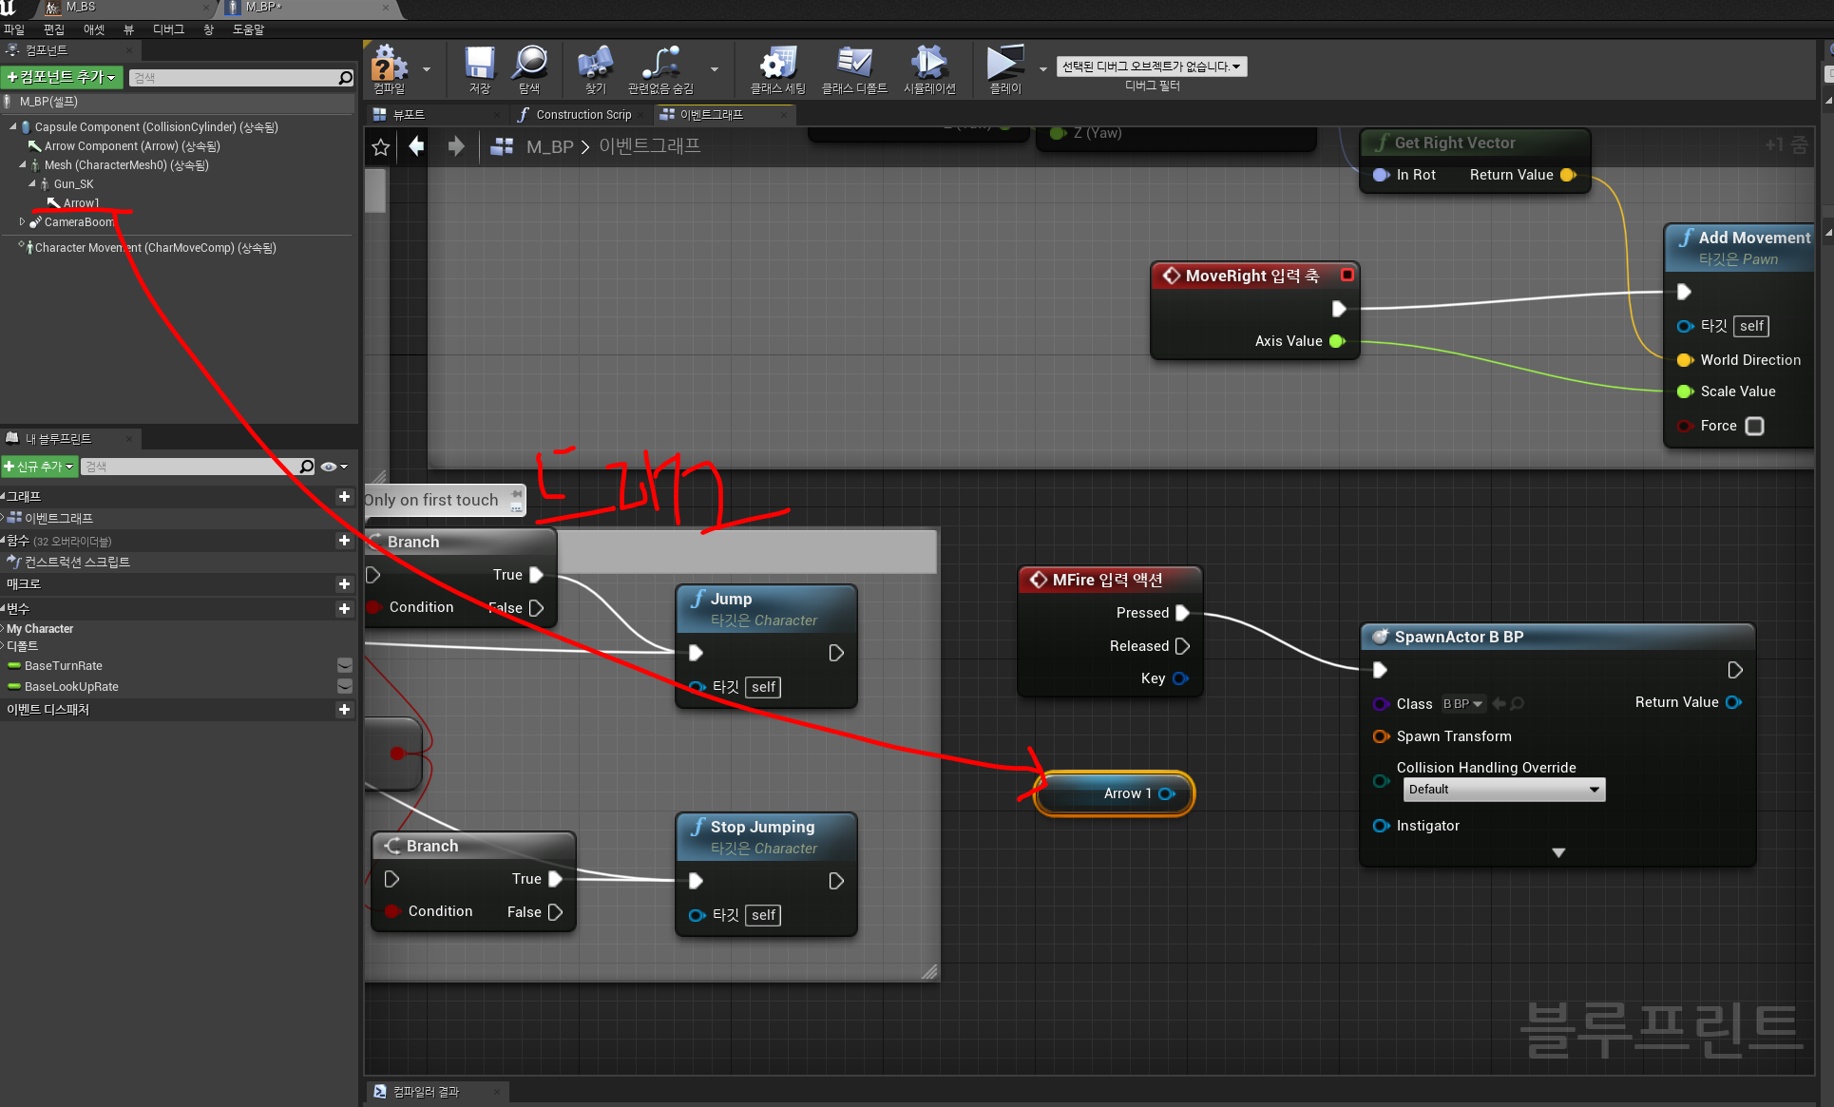1834x1107 pixels.
Task: Click the 컴포넌트 추가 button
Action: coord(62,77)
